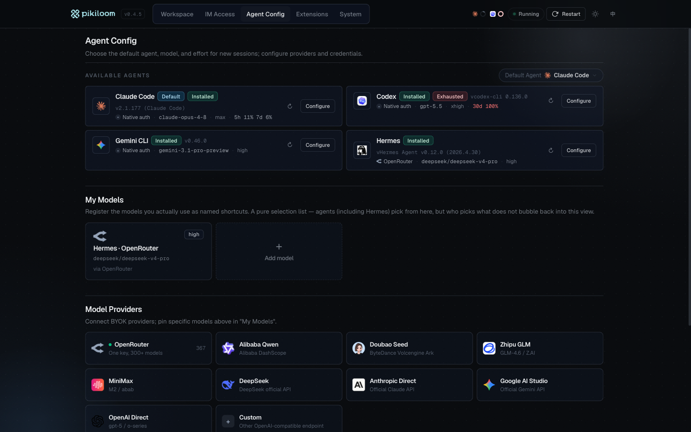Click the Default badge on Claude Code

(x=171, y=96)
